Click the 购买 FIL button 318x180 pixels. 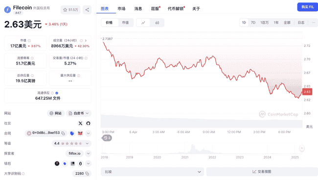307,7
